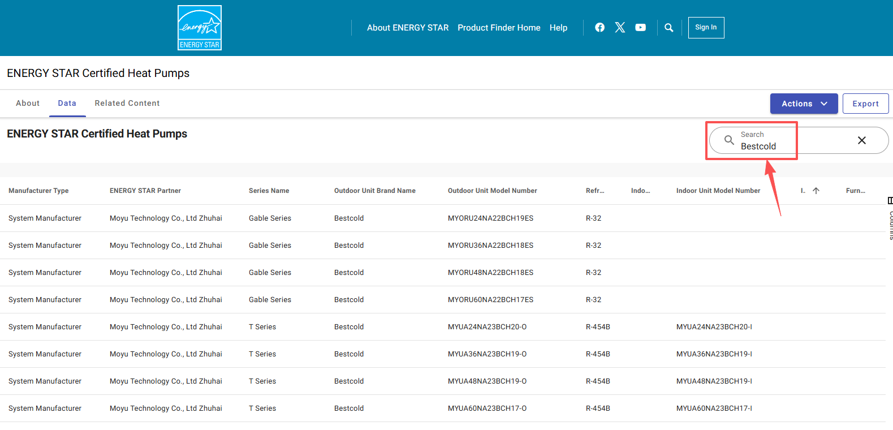Click the Outdoor Unit Brand Name column header

tap(375, 191)
